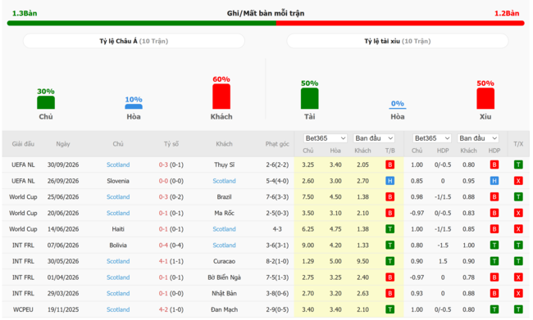533x320 pixels.
Task: Open Scotland link in Brazil match row
Action: pyautogui.click(x=118, y=196)
